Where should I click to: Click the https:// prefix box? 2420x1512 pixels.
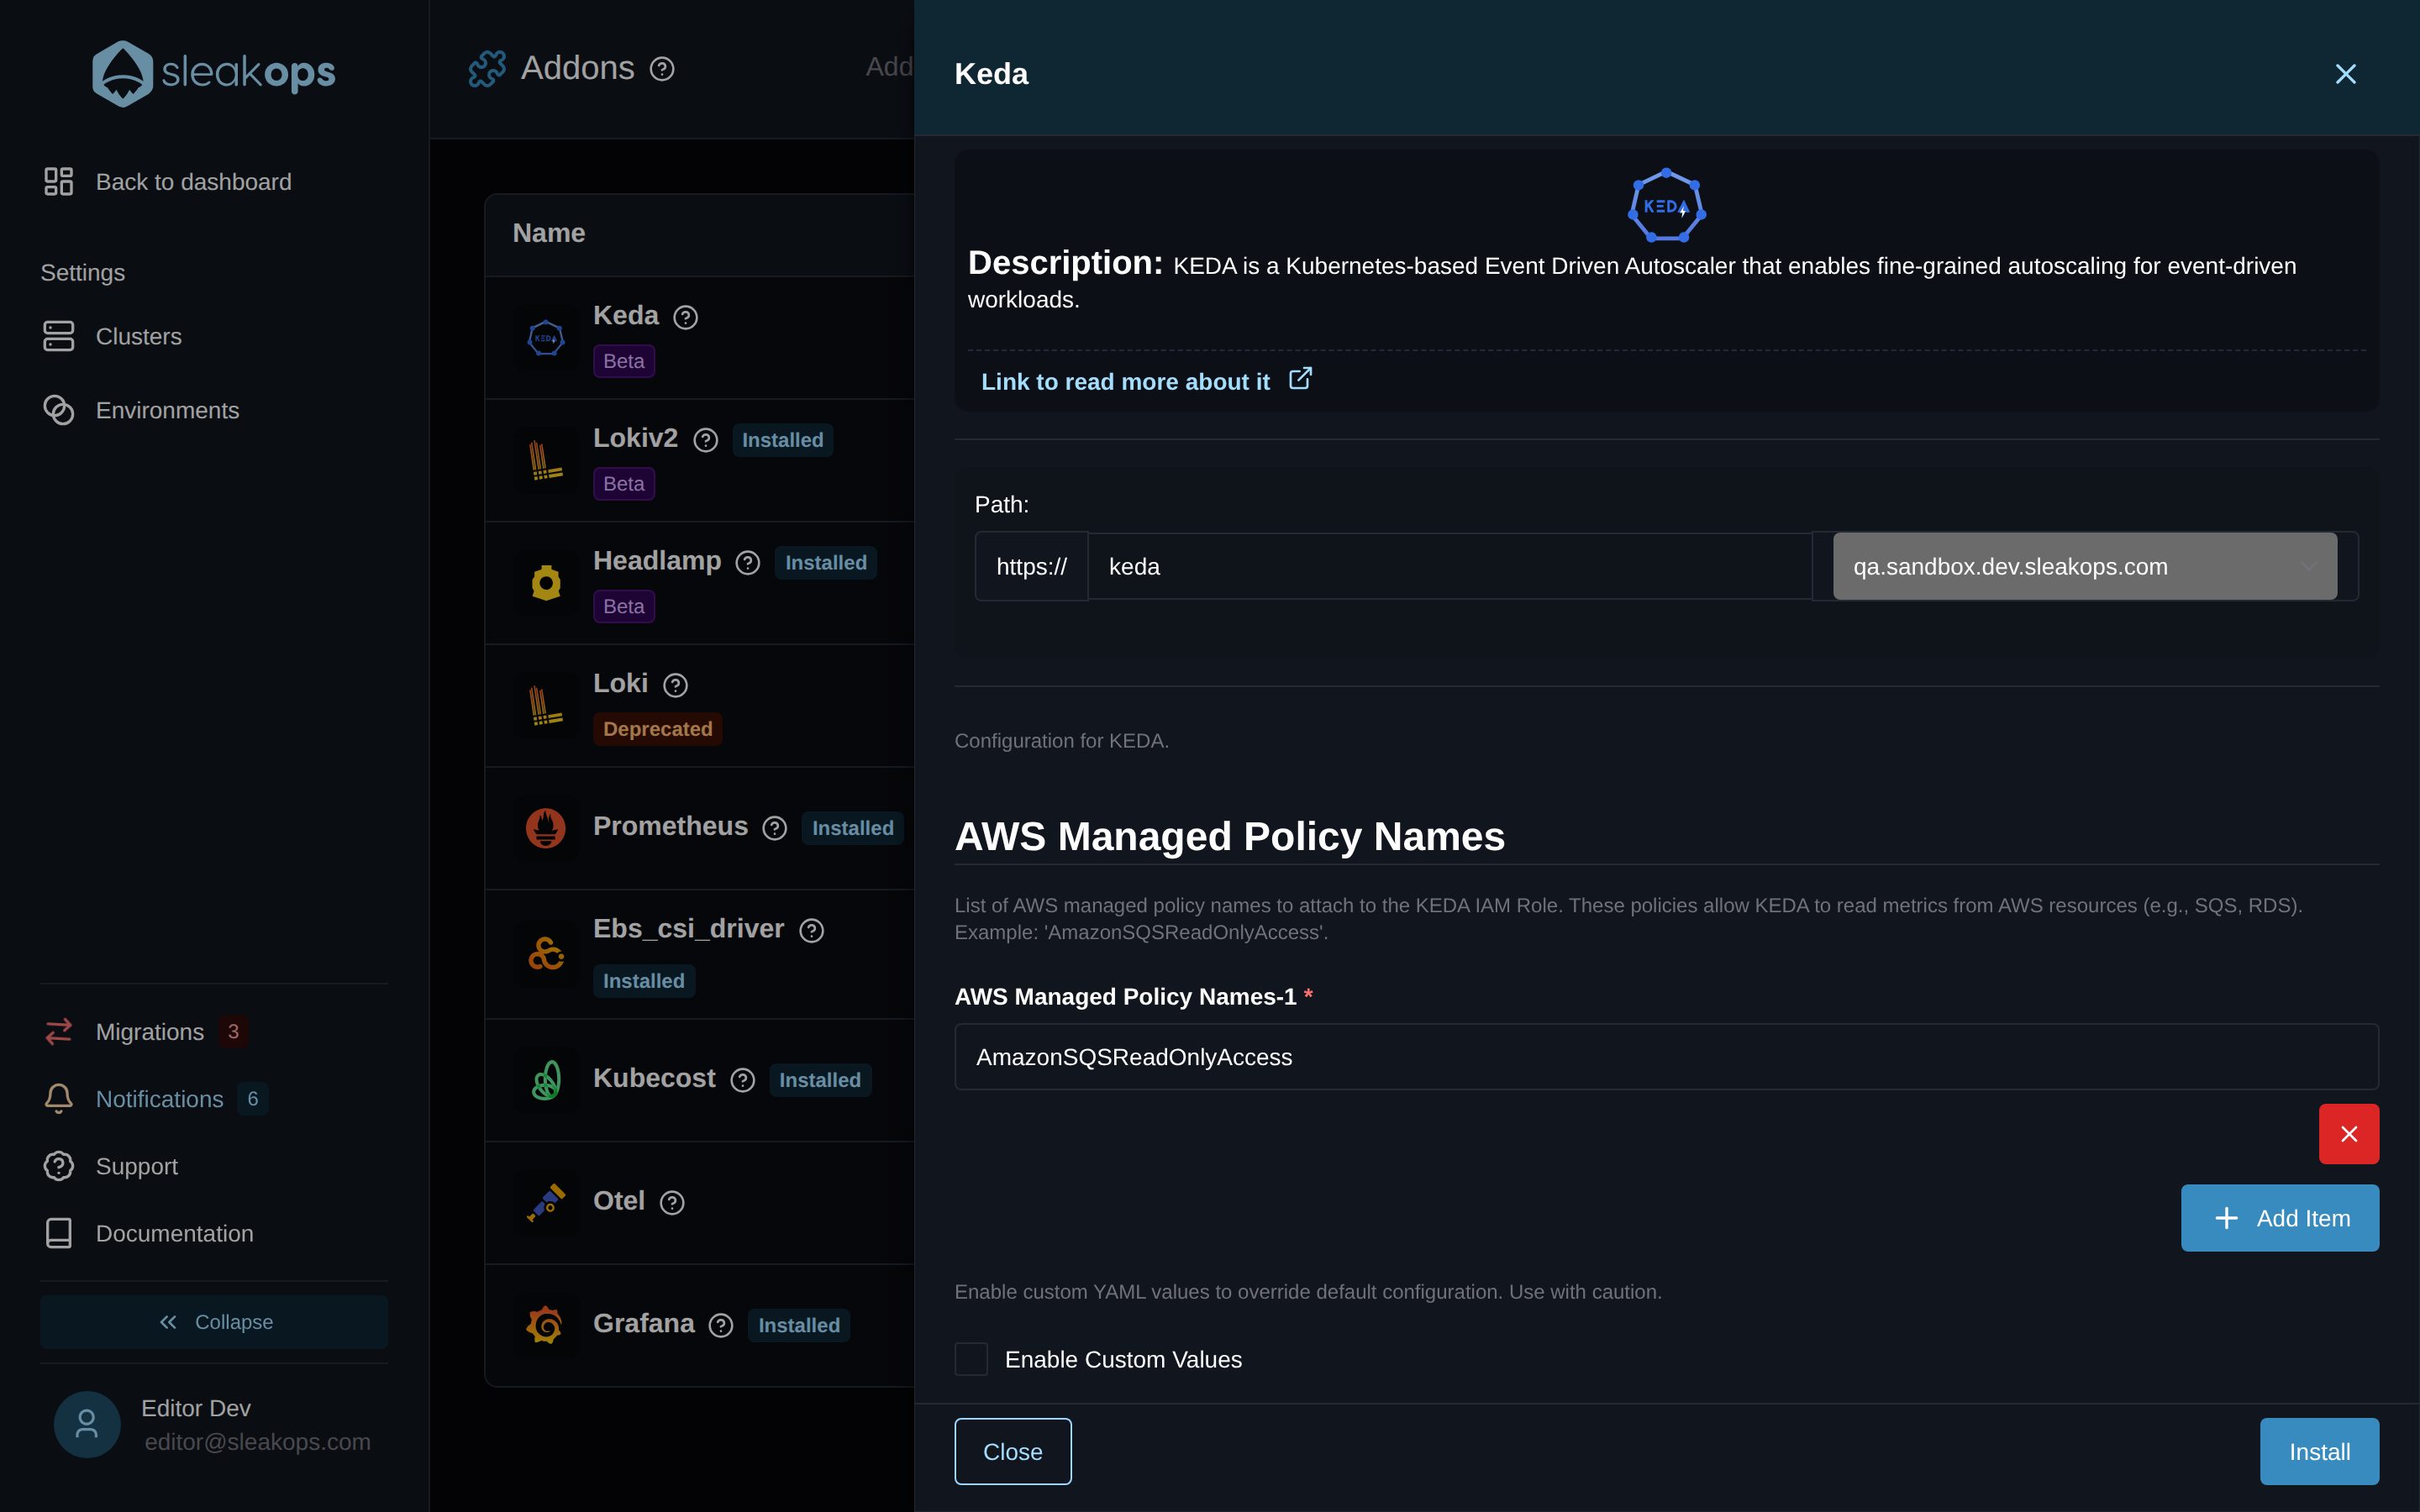tap(1032, 566)
